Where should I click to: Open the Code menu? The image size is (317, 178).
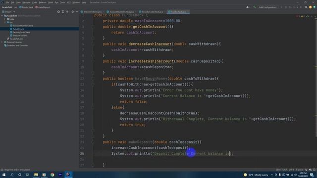tap(35, 2)
